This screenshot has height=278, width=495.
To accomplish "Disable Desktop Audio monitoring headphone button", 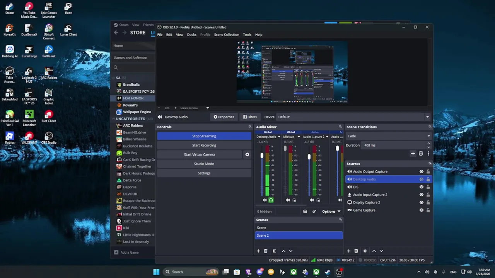I will coord(271,200).
